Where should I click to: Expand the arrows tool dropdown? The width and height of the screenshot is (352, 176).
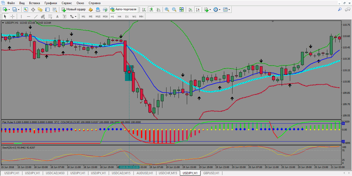point(76,16)
